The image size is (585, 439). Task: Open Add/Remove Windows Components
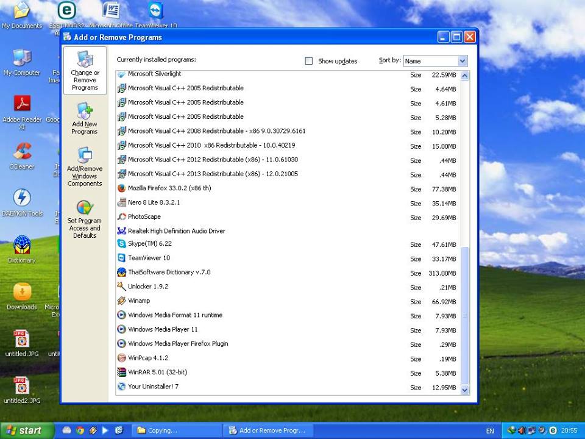point(85,166)
